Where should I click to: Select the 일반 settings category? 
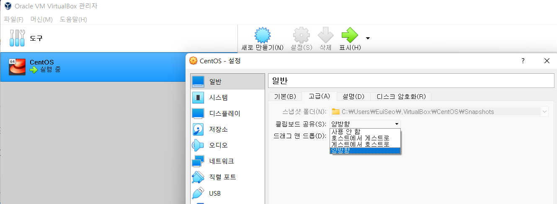(x=227, y=81)
